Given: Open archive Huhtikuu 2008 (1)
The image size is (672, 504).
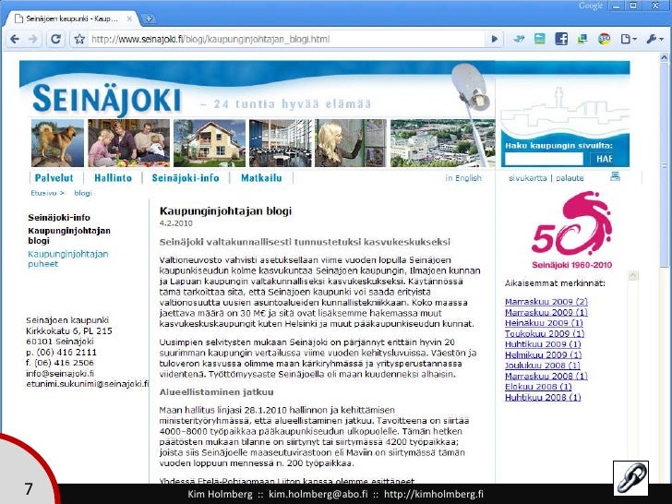Looking at the screenshot, I should tap(543, 397).
